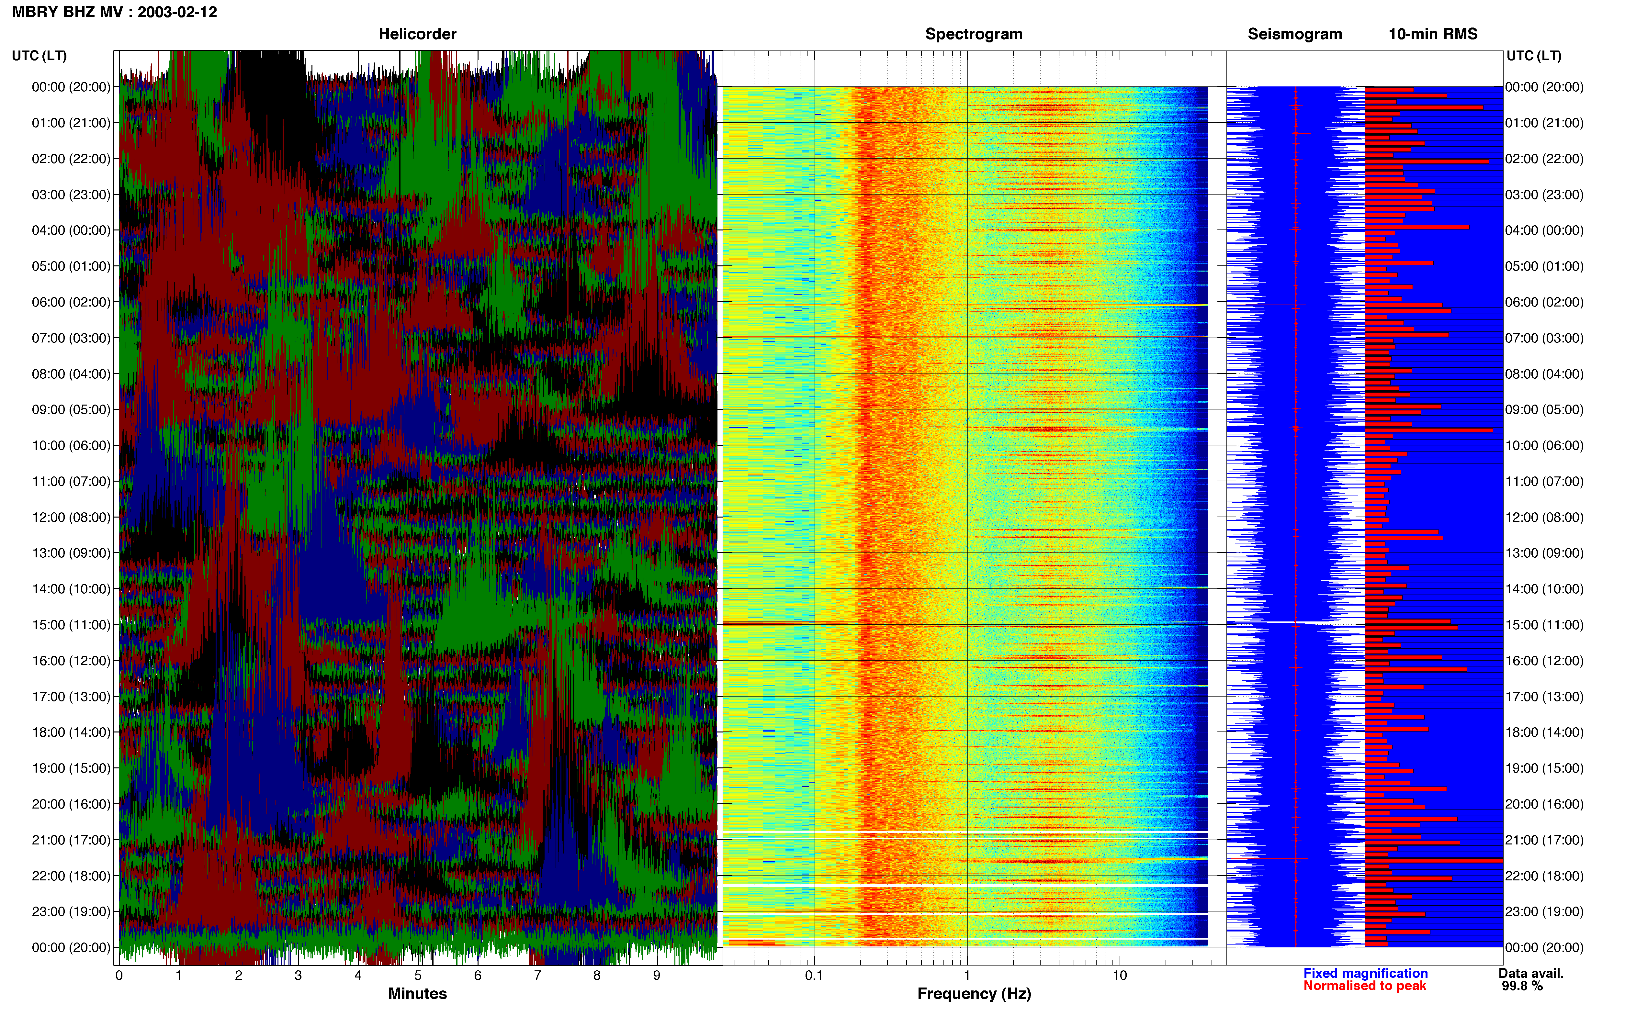Select helicorder minute tick '0'

point(119,976)
